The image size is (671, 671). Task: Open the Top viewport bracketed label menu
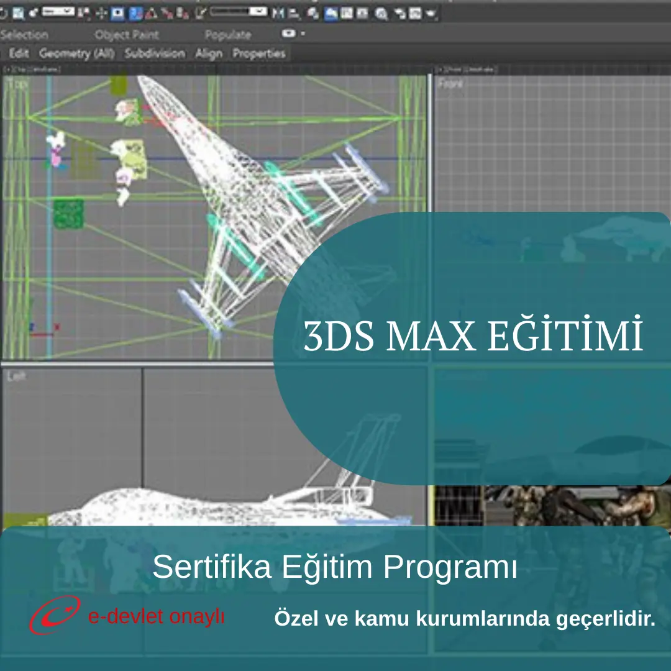[32, 69]
